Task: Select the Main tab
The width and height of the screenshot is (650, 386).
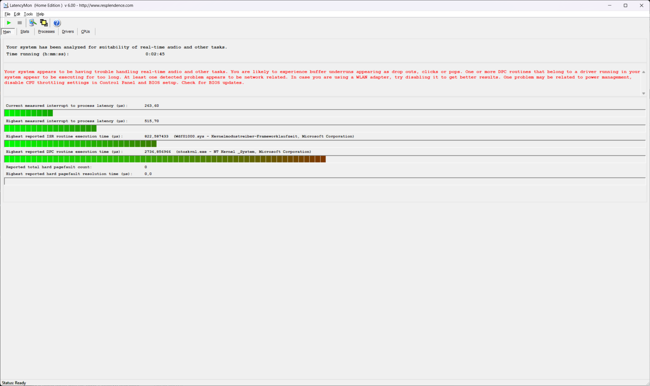Action: tap(7, 31)
